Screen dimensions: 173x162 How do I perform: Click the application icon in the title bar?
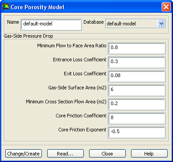pyautogui.click(x=6, y=7)
